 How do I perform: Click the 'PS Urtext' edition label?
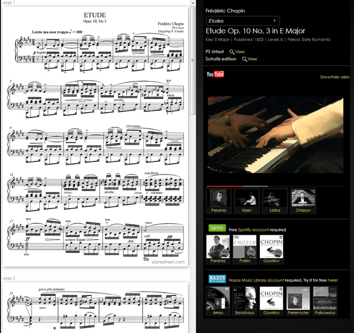pyautogui.click(x=215, y=51)
